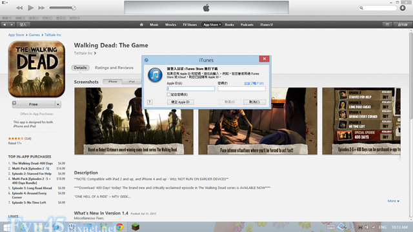Switch screenshots to the iPad view

pos(132,82)
